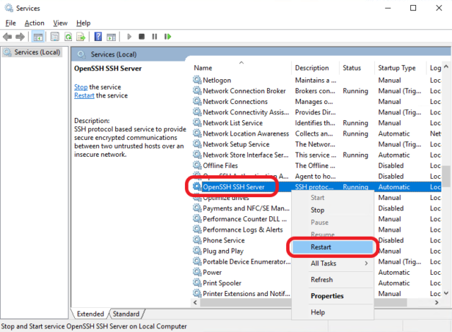Click the horizontal scrollbar right arrow
Image resolution: width=452 pixels, height=332 pixels.
(x=436, y=302)
